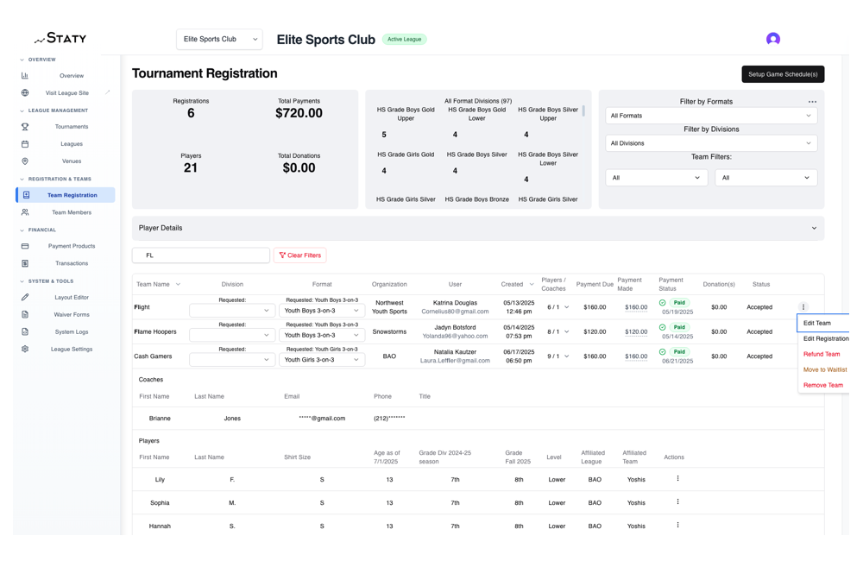Open the All Formats filter dropdown

pyautogui.click(x=710, y=116)
